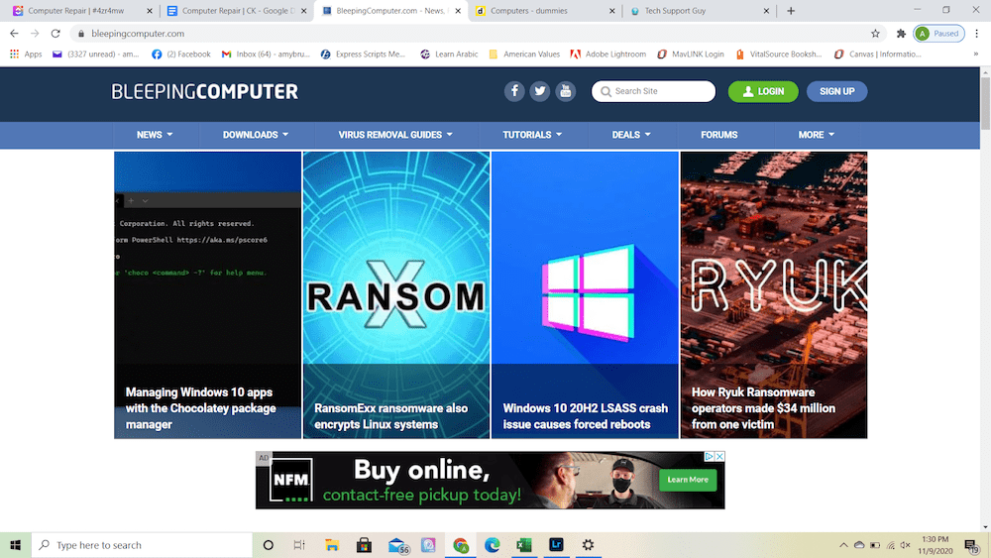Open MavLINK Login bookmark
The image size is (991, 558).
pos(690,55)
